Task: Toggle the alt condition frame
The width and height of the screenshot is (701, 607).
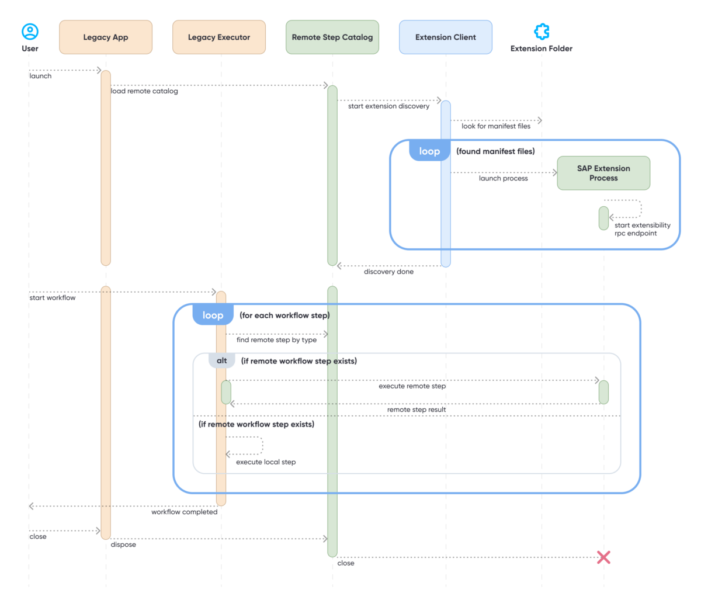Action: point(221,360)
